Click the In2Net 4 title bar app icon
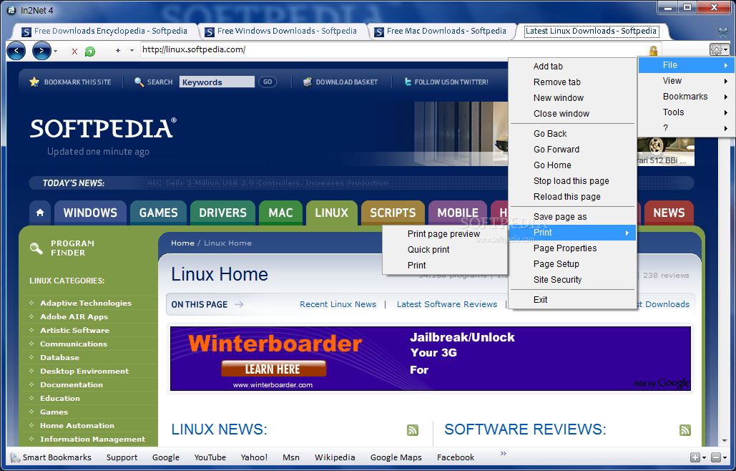 click(x=11, y=10)
